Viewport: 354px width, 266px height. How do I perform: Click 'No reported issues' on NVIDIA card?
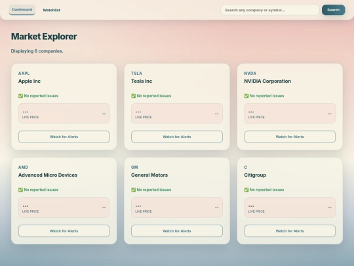pyautogui.click(x=267, y=96)
